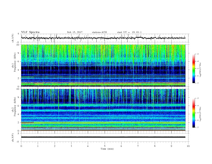This screenshot has width=212, height=164.
Task: Click time axis tick label "1"
Action: click(x=38, y=146)
